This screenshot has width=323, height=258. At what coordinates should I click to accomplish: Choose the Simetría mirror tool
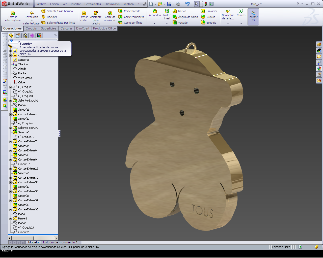point(209,23)
